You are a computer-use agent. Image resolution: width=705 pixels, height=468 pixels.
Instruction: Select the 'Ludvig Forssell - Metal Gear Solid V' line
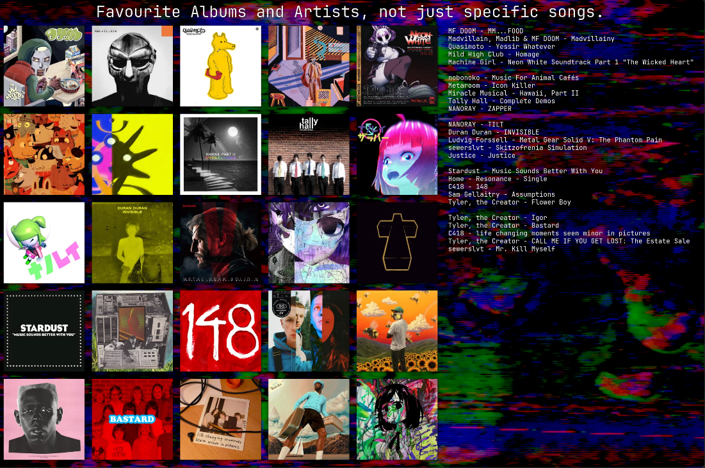click(x=555, y=140)
